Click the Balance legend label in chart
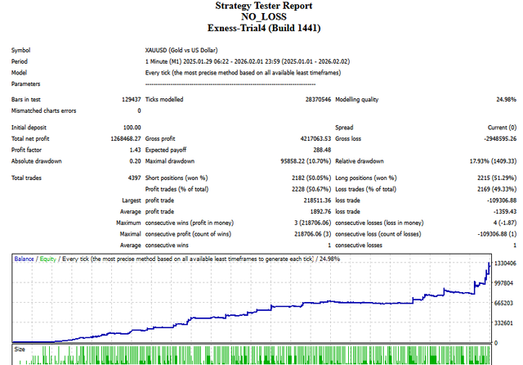The height and width of the screenshot is (365, 523). (x=25, y=259)
